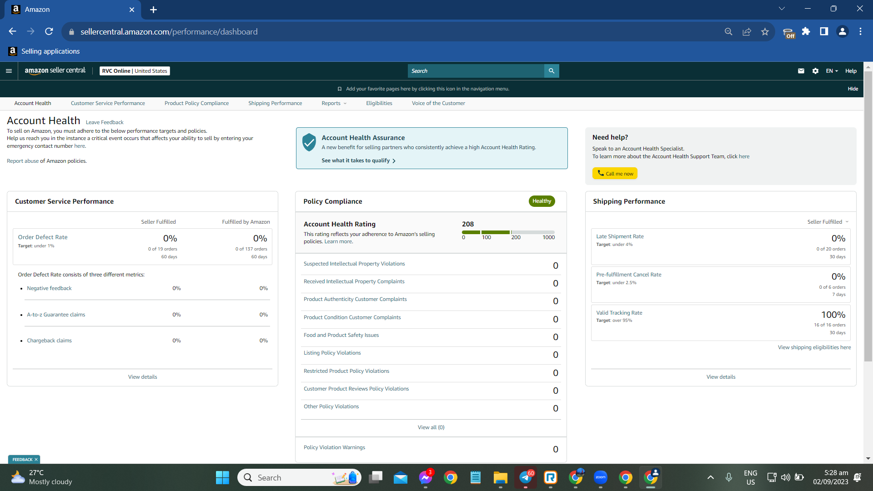Click the site lock icon

[71, 32]
